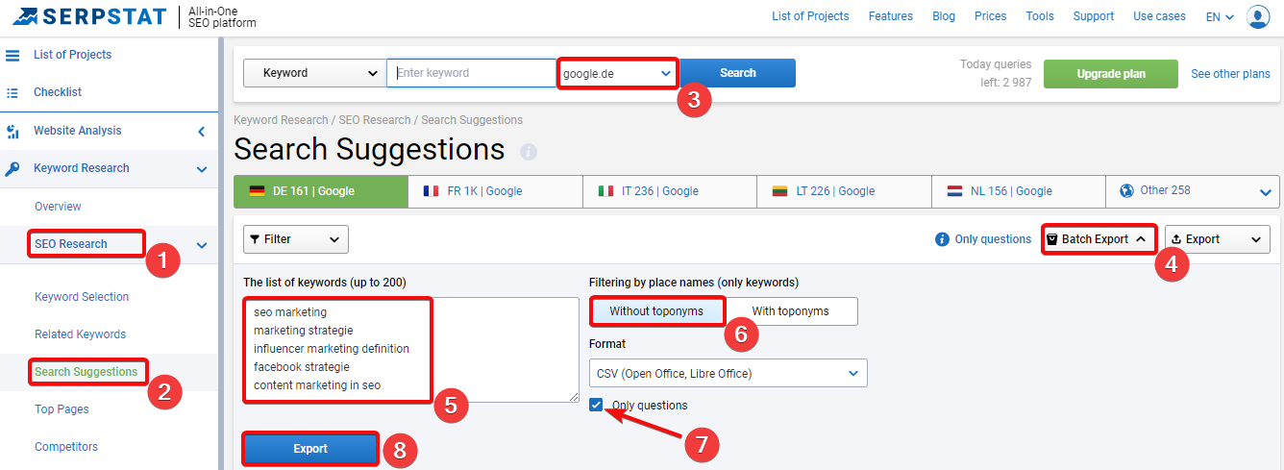Switch to the FR 1K Google tab
Viewport: 1284px width, 470px height.
(x=495, y=191)
